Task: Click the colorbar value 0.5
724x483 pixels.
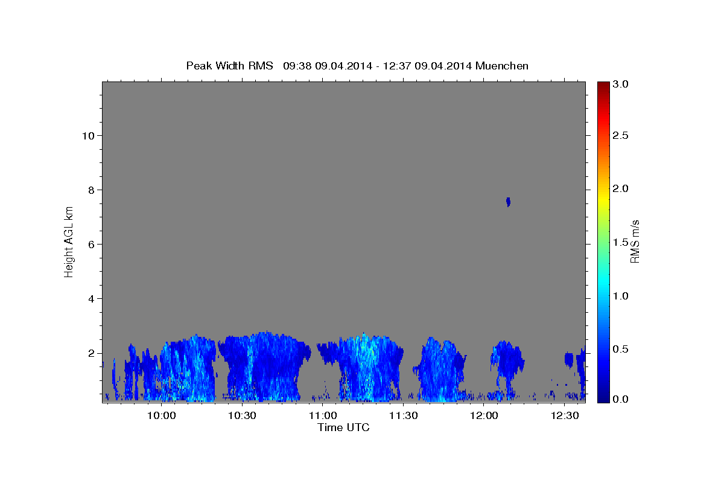Action: point(621,349)
